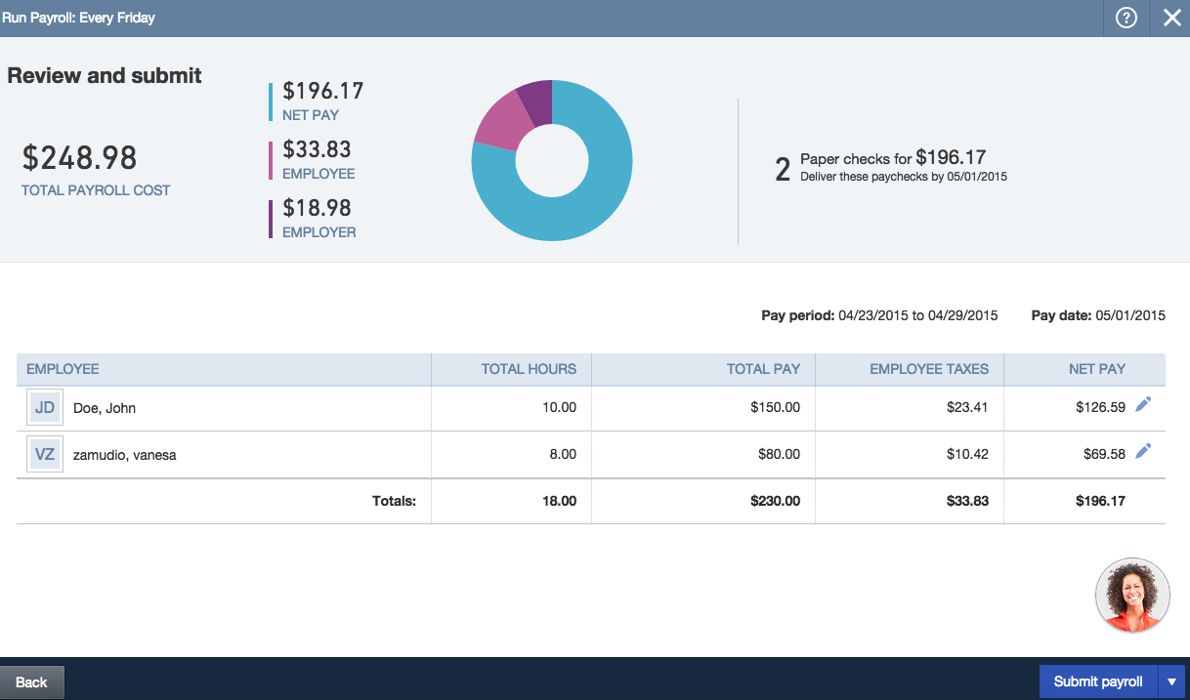Click the JD avatar for John Doe

45,408
